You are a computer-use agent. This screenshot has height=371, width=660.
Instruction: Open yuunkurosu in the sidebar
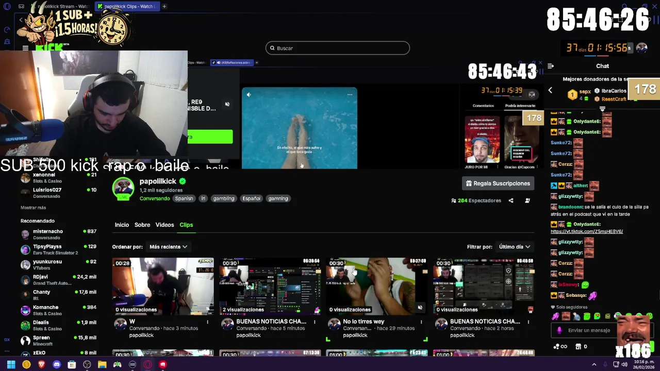[58, 264]
